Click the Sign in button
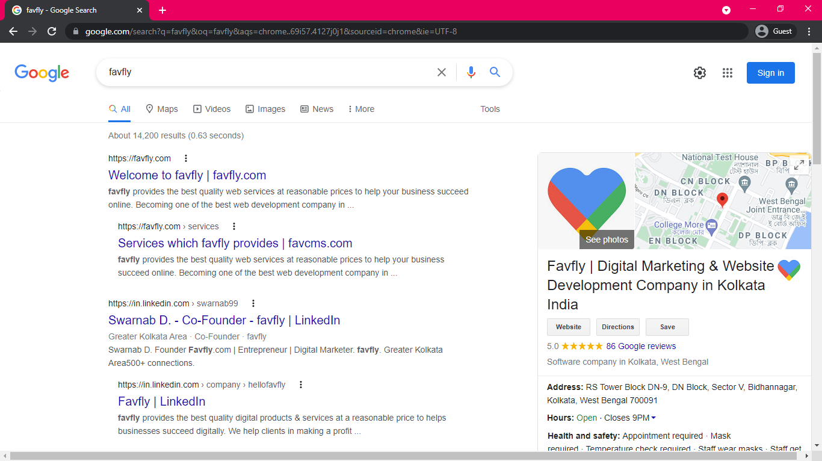Image resolution: width=822 pixels, height=461 pixels. pyautogui.click(x=771, y=73)
